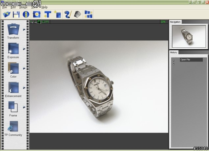Click the second history state marker
The image size is (209, 151).
(x=174, y=64)
